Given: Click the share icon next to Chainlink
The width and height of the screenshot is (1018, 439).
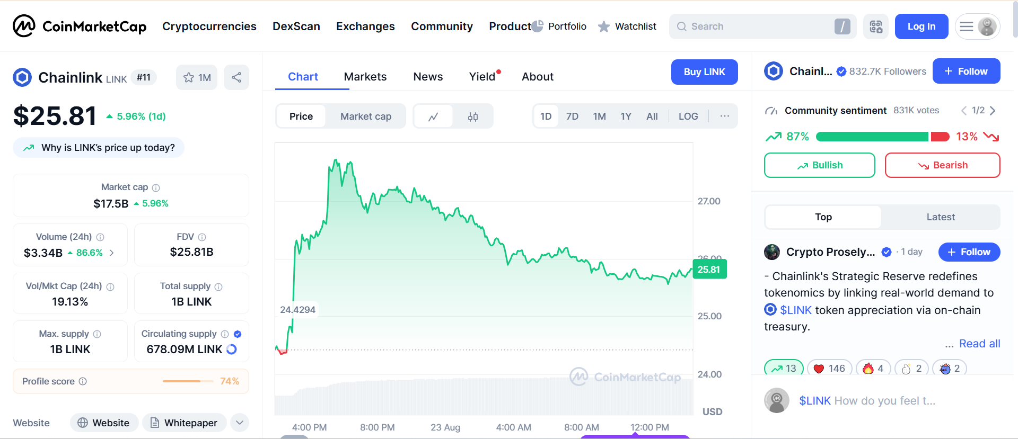Looking at the screenshot, I should coord(236,77).
